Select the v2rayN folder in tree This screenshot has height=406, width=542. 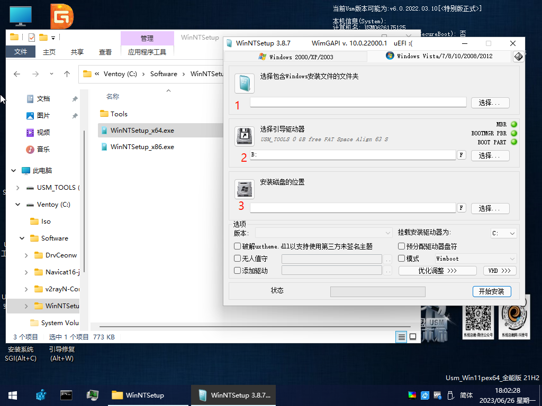57,289
